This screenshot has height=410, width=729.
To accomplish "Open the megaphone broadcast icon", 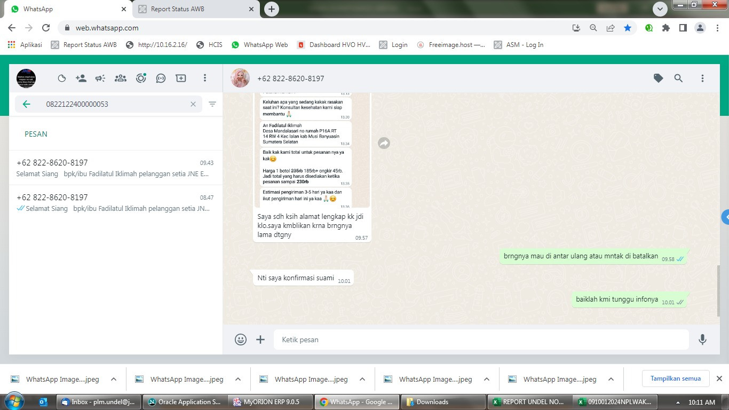I will pyautogui.click(x=100, y=78).
